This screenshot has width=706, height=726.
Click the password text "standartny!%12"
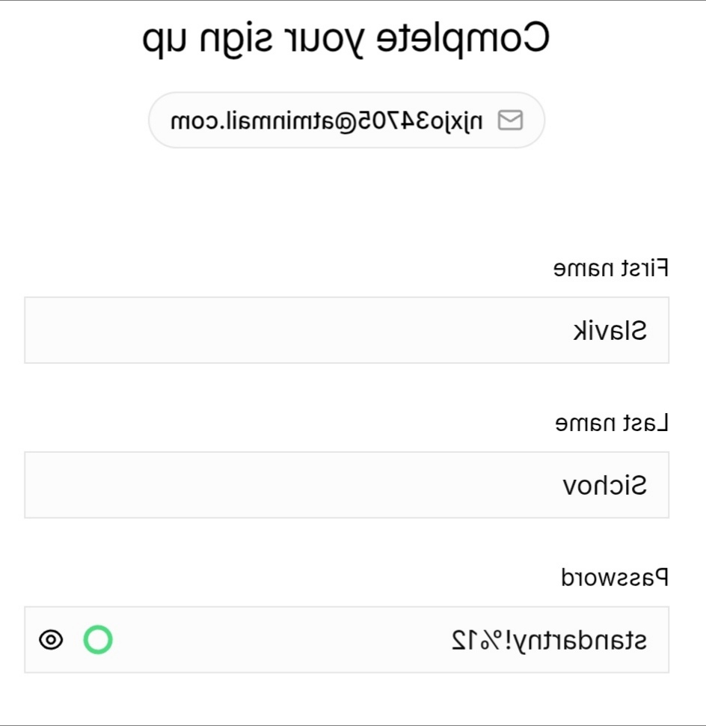[549, 641]
